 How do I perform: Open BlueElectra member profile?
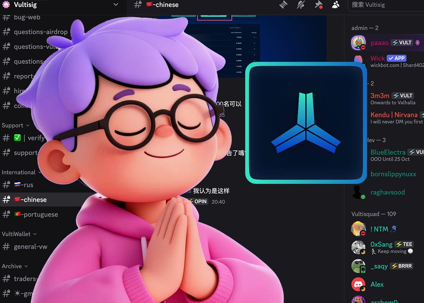tap(388, 152)
